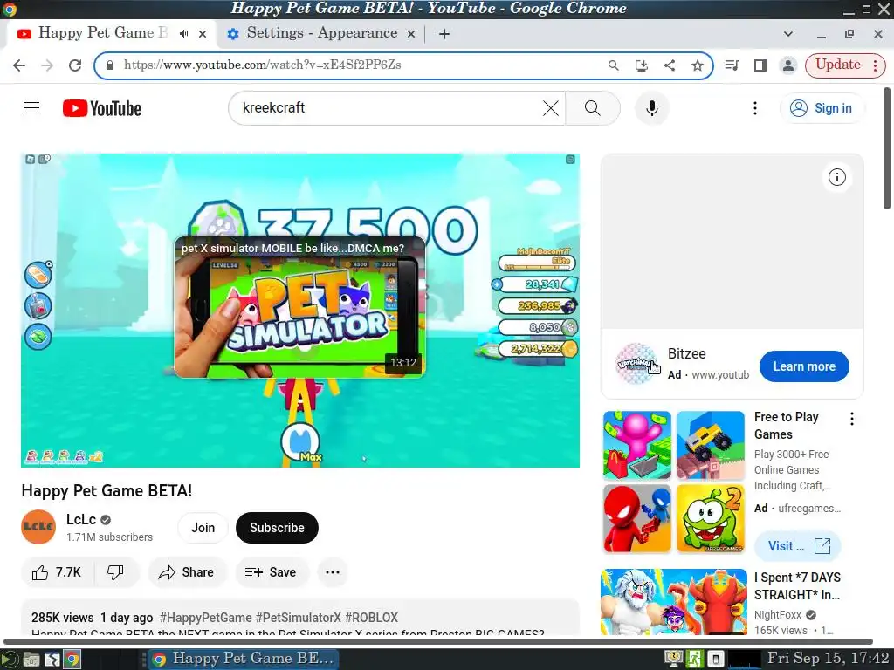Close the Settings - Appearance tab
Image resolution: width=894 pixels, height=670 pixels.
[x=410, y=34]
